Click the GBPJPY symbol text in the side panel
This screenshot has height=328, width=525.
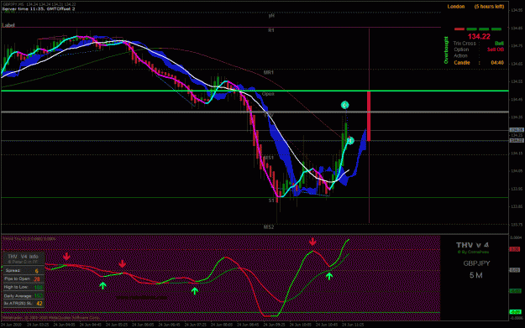476,263
